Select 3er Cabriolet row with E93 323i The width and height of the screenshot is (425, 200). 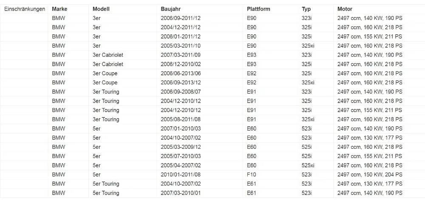coord(212,55)
